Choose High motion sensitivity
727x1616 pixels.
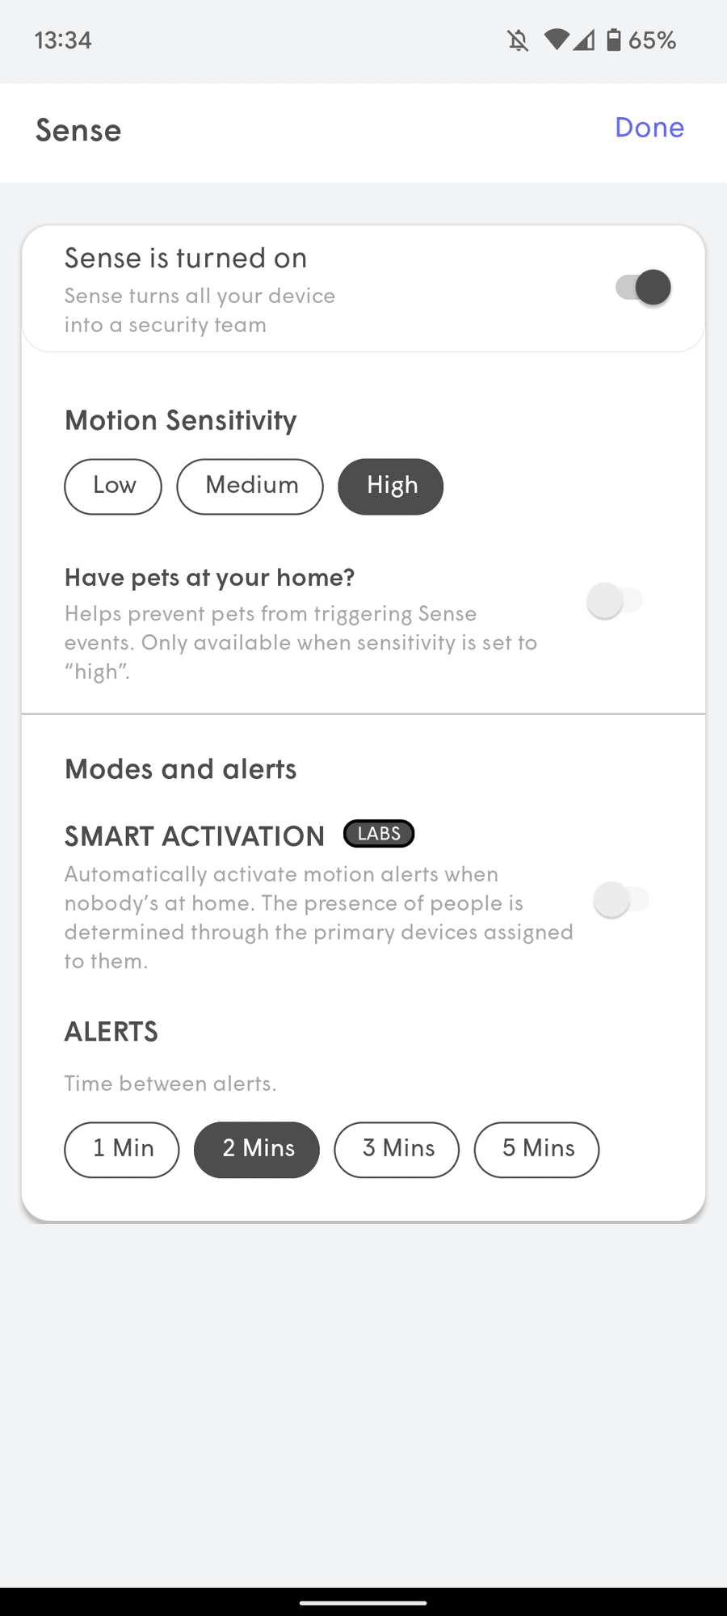click(391, 486)
